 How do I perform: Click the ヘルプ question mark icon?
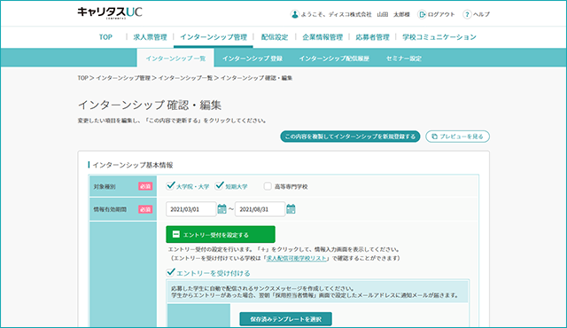(x=467, y=14)
